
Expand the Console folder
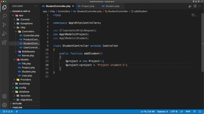14,19
